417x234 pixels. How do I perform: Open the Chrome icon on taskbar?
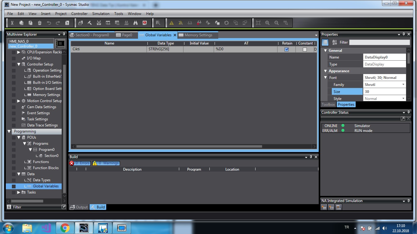[x=65, y=228]
